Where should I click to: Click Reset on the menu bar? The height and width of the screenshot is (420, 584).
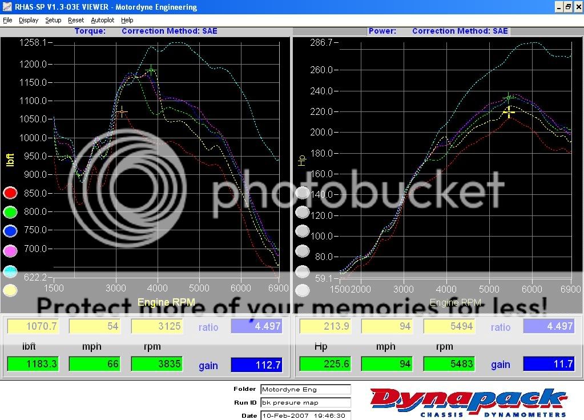tap(76, 20)
